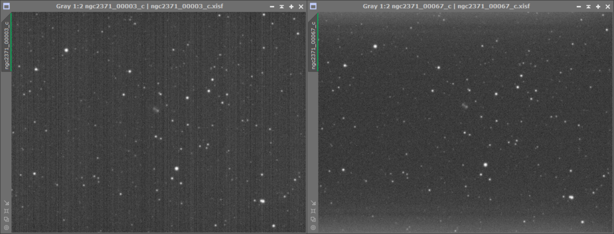Maximize the ngc2371_00067_c image window
Screen dimensions: 614x234
click(x=598, y=7)
